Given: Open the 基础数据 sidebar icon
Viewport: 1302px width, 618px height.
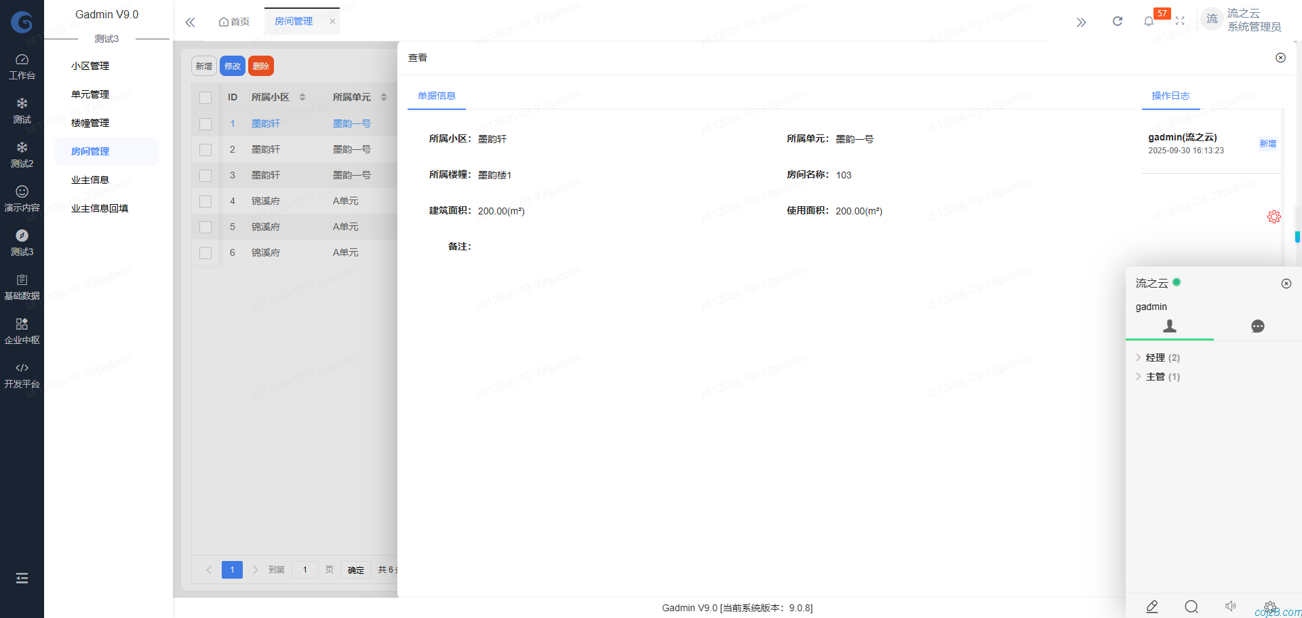Looking at the screenshot, I should 22,286.
